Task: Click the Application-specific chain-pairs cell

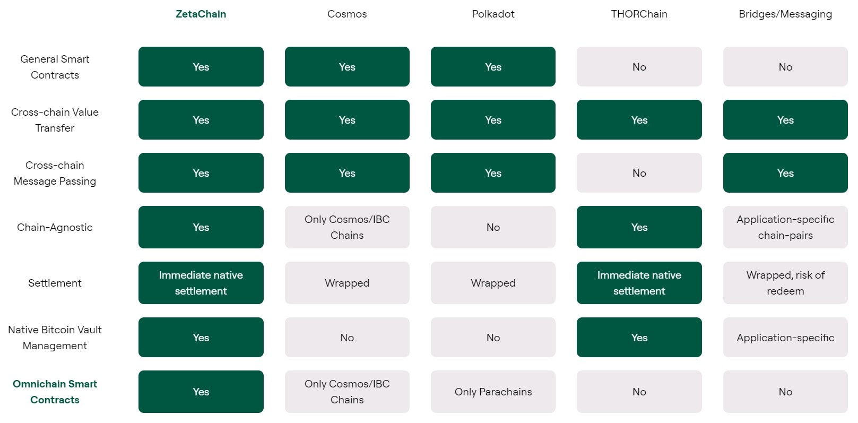Action: coord(785,227)
